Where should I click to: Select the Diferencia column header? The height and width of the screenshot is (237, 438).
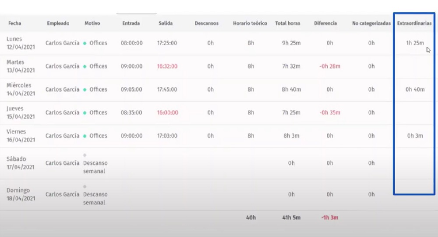325,23
